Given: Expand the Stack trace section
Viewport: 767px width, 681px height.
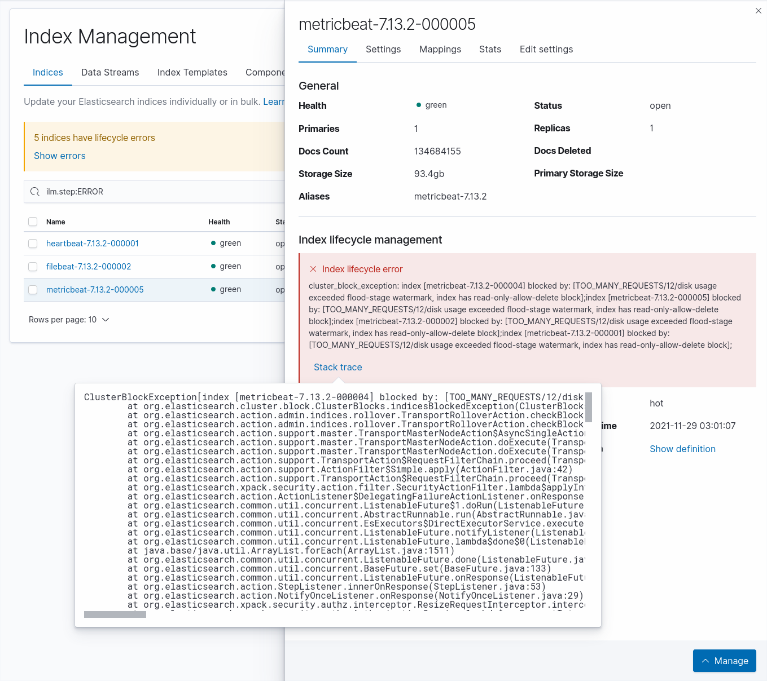Looking at the screenshot, I should click(338, 367).
